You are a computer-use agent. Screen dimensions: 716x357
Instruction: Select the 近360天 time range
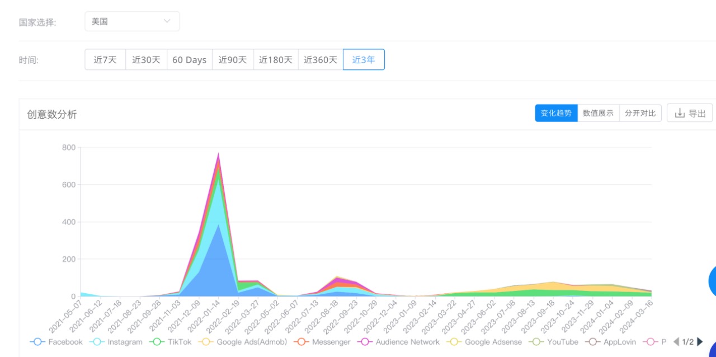[x=321, y=60]
